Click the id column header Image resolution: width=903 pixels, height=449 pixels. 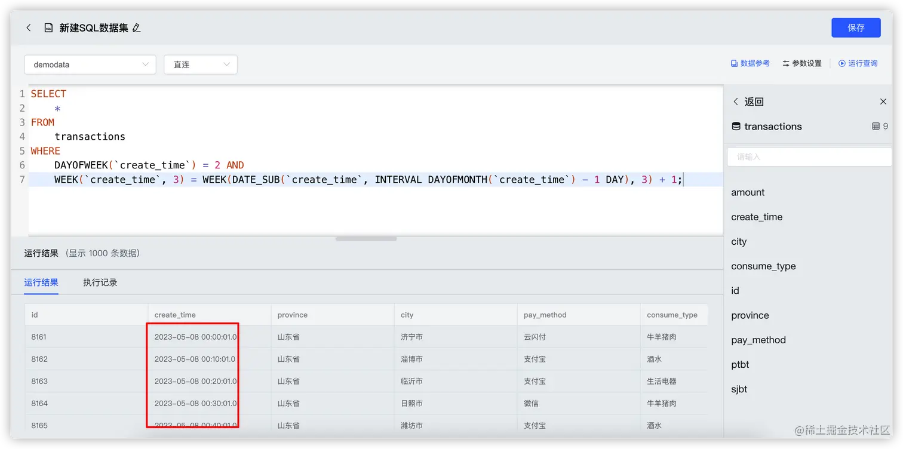coord(86,315)
